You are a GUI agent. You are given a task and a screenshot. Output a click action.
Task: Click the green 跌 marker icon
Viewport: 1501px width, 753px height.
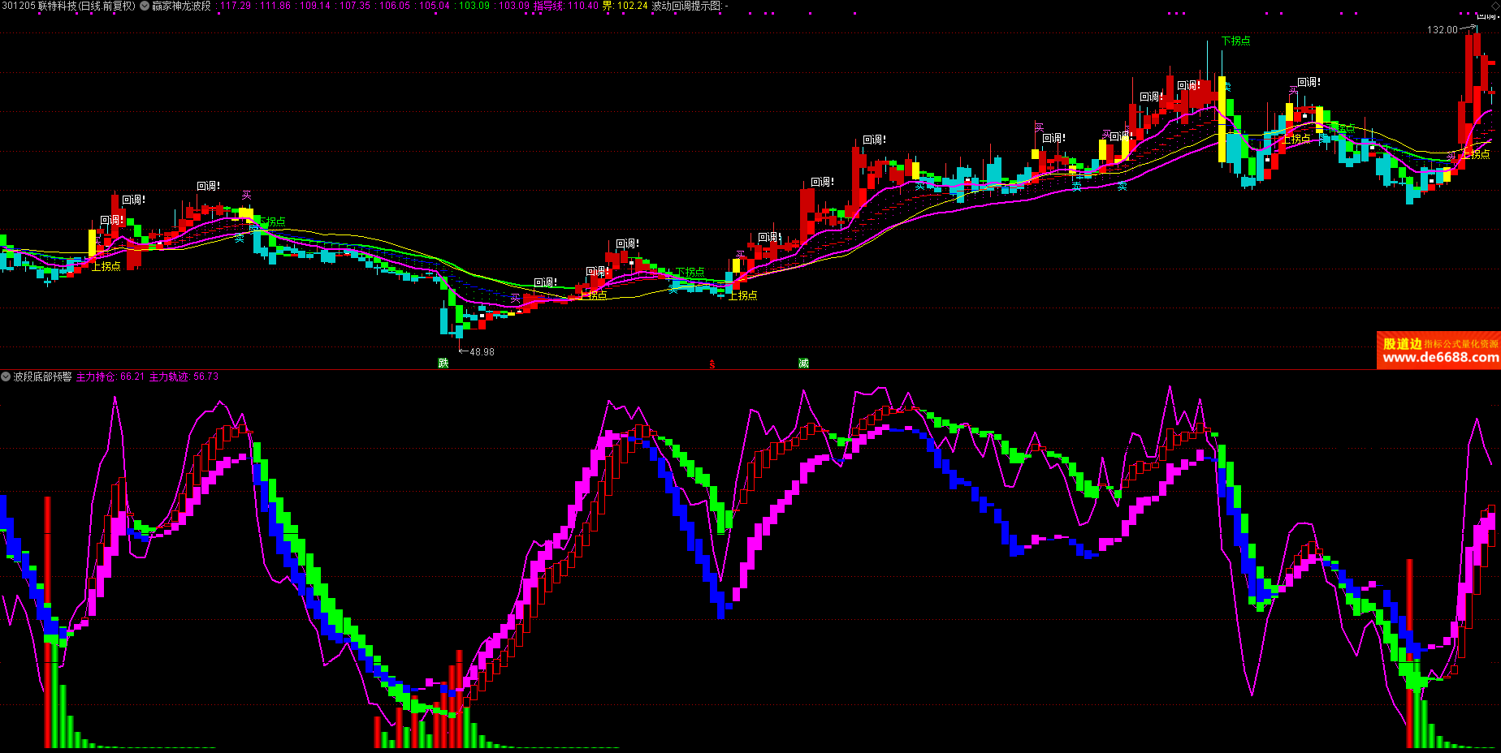pyautogui.click(x=443, y=363)
